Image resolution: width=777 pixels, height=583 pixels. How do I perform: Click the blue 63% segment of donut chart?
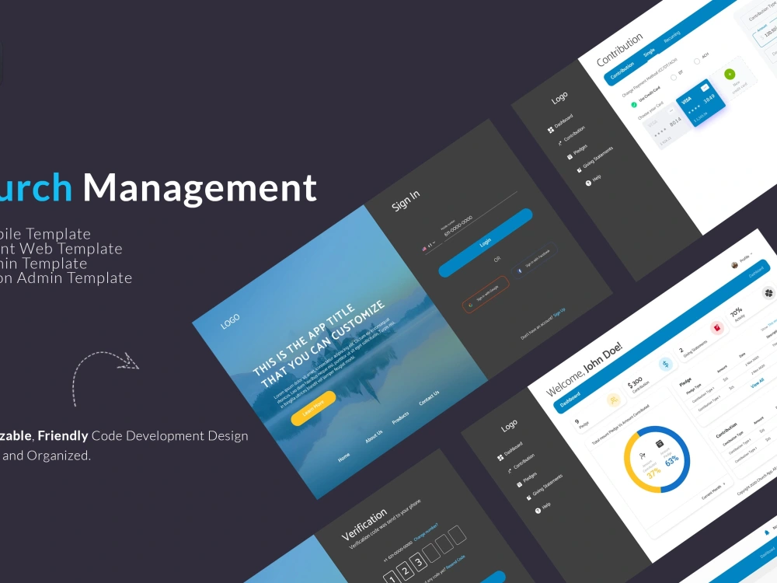click(x=685, y=449)
